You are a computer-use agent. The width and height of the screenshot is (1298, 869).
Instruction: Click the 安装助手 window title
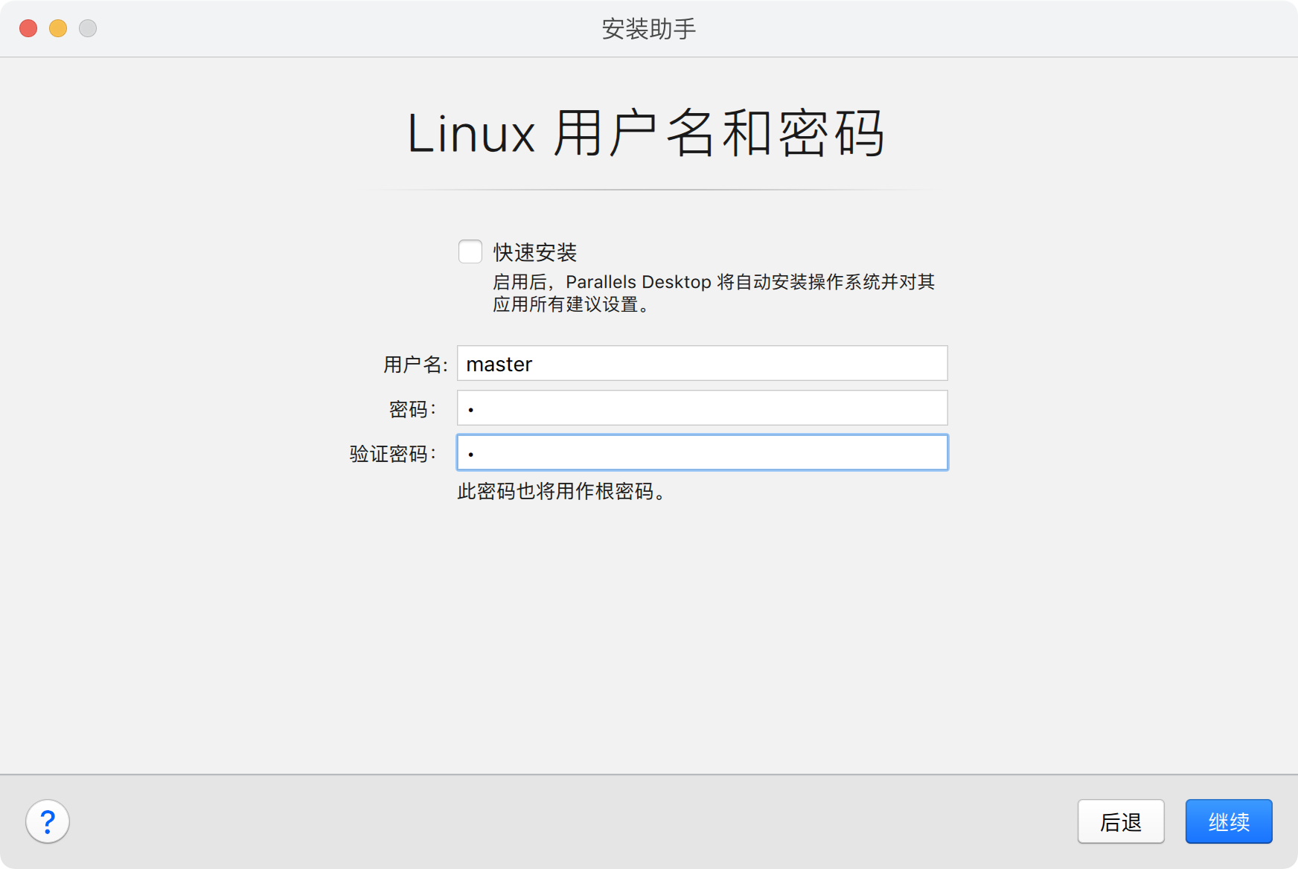pos(649,29)
